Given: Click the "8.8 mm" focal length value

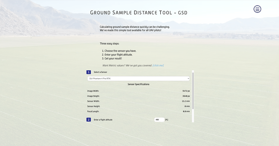Looking at the screenshot, I should (186, 111).
